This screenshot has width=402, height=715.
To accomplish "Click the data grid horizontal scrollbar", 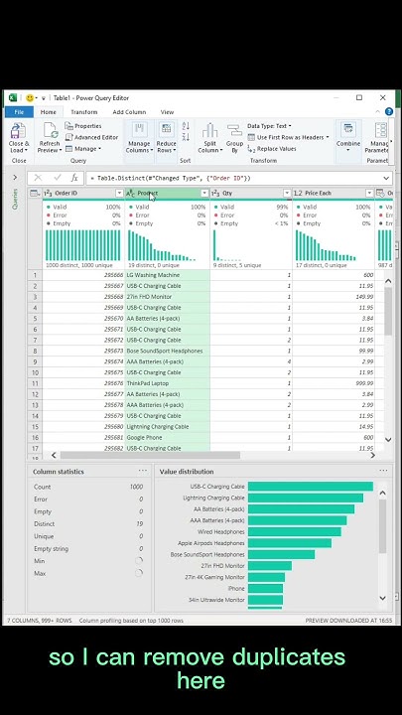I will tap(151, 455).
